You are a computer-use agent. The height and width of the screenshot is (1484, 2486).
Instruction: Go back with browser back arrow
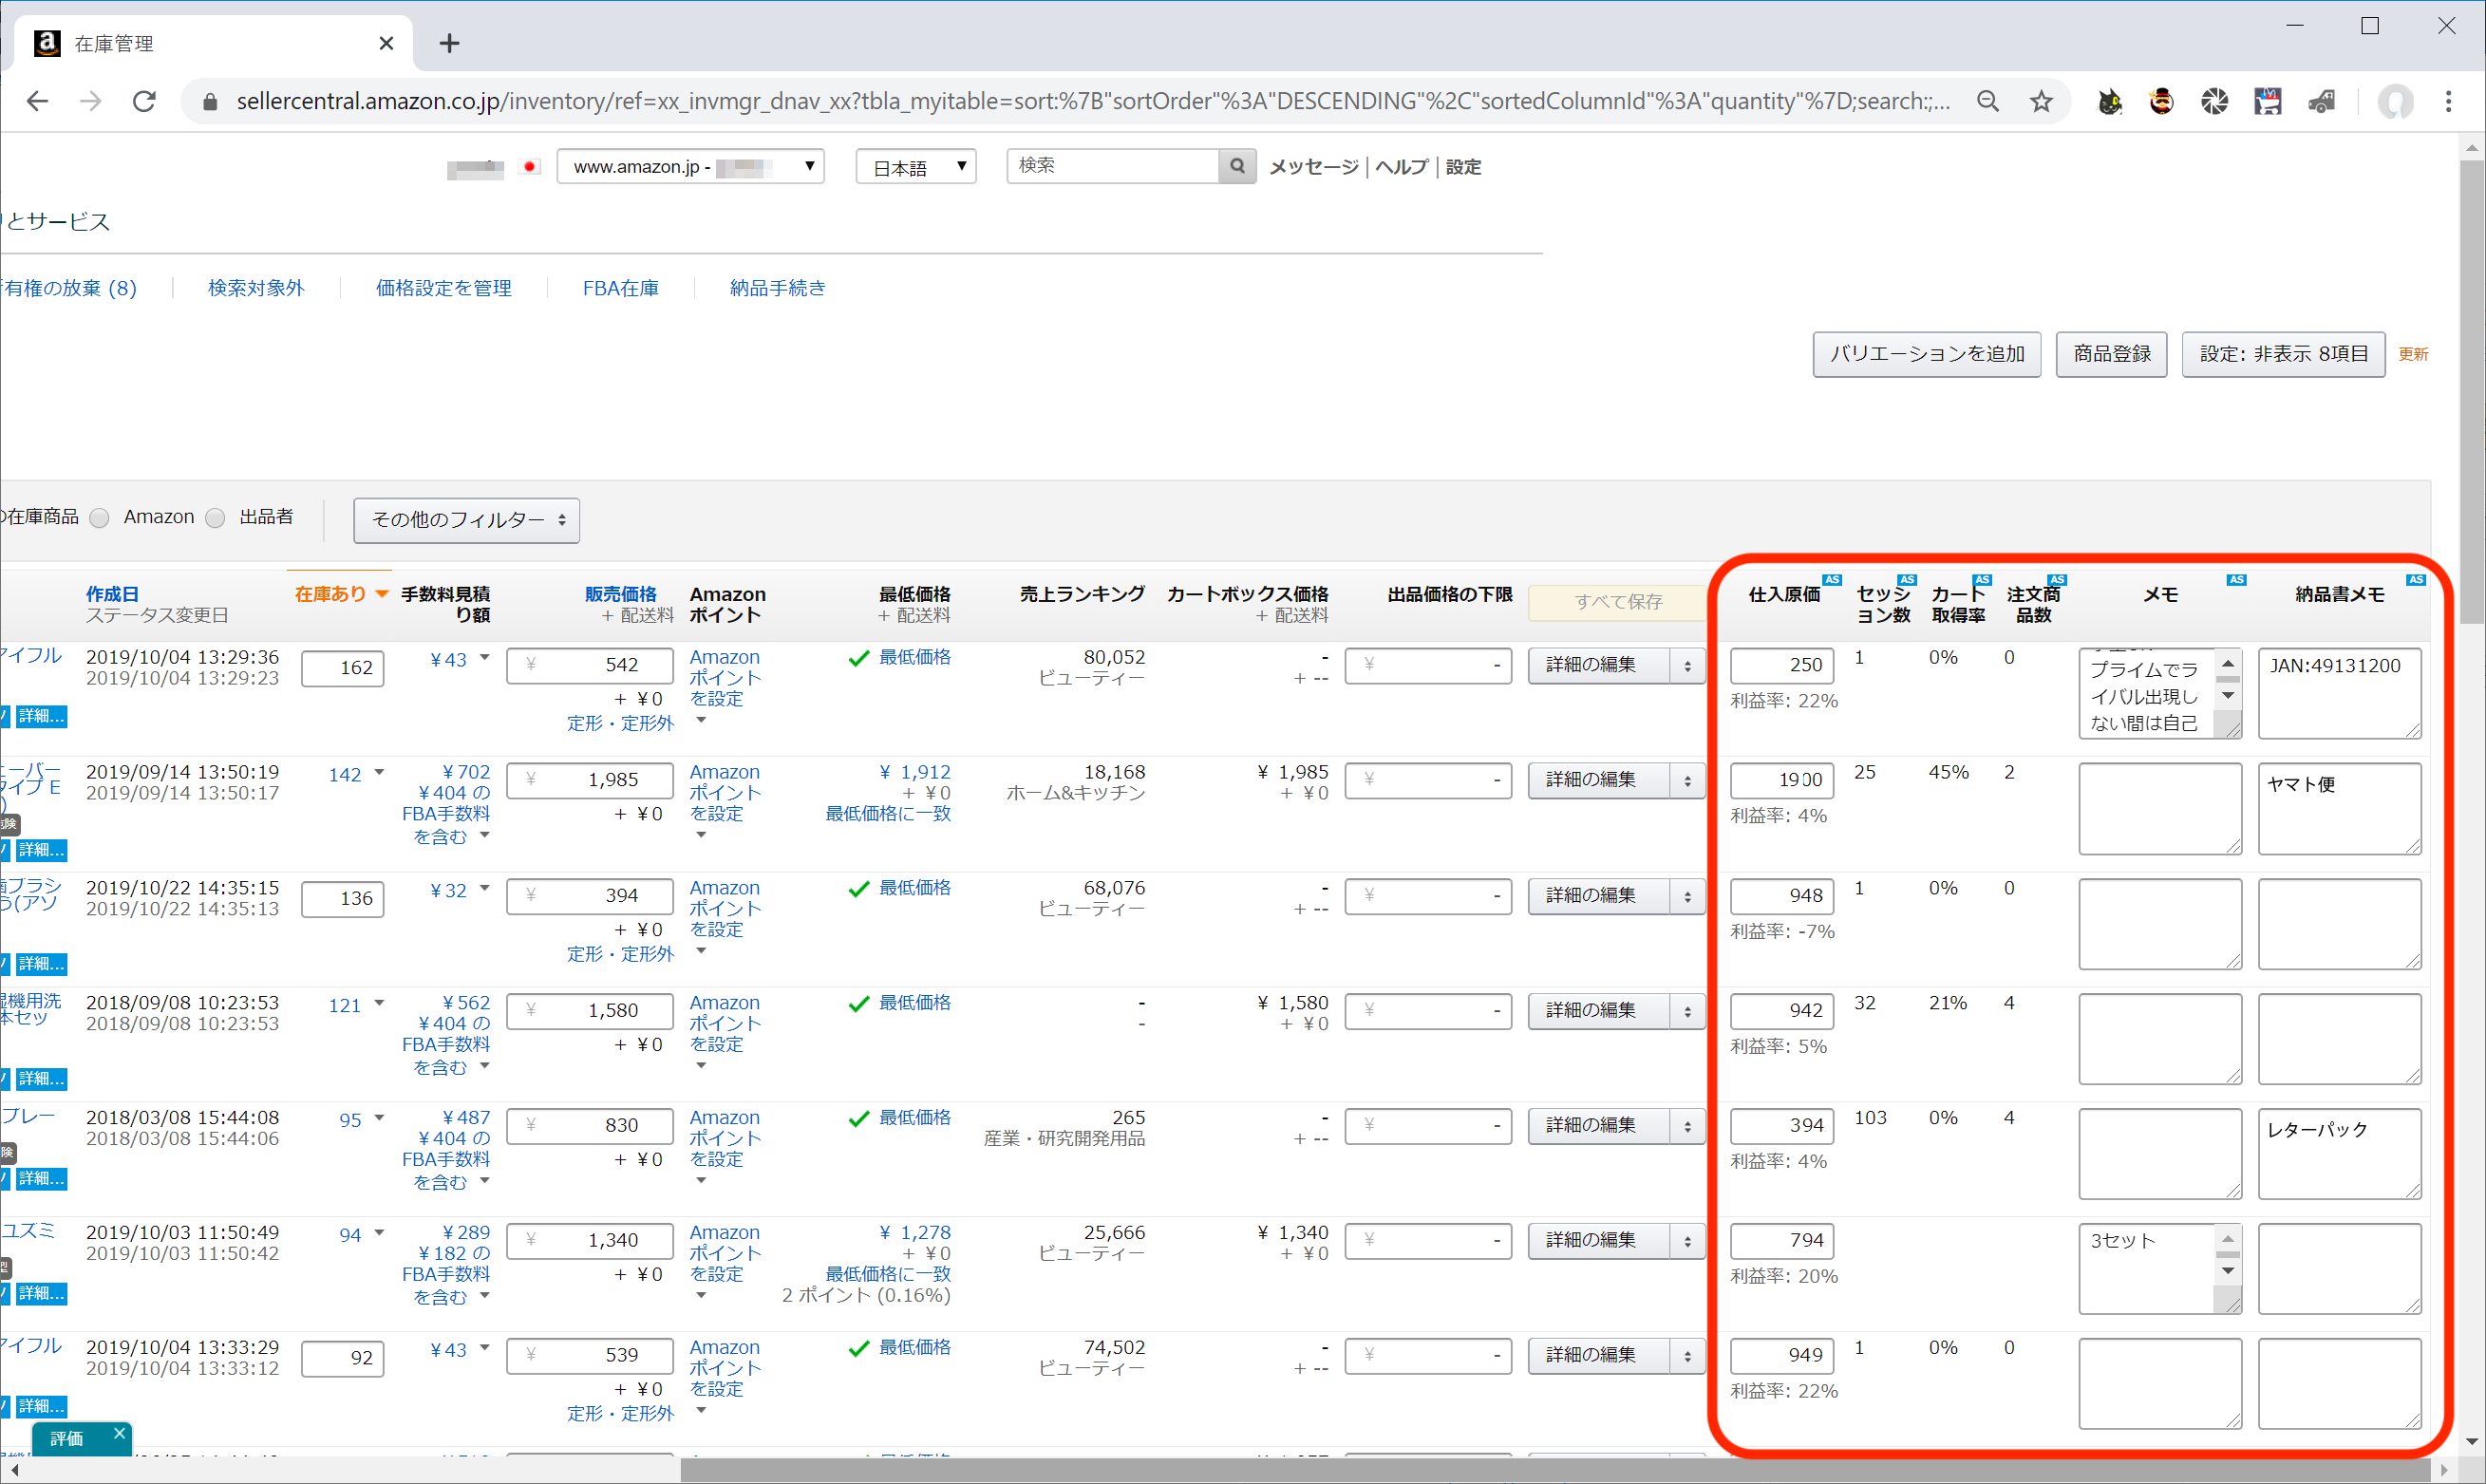37,101
